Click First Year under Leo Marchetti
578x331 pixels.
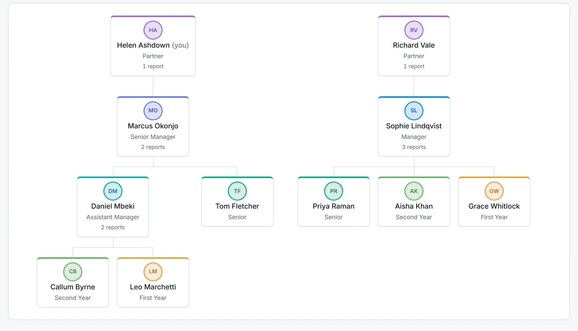point(153,298)
